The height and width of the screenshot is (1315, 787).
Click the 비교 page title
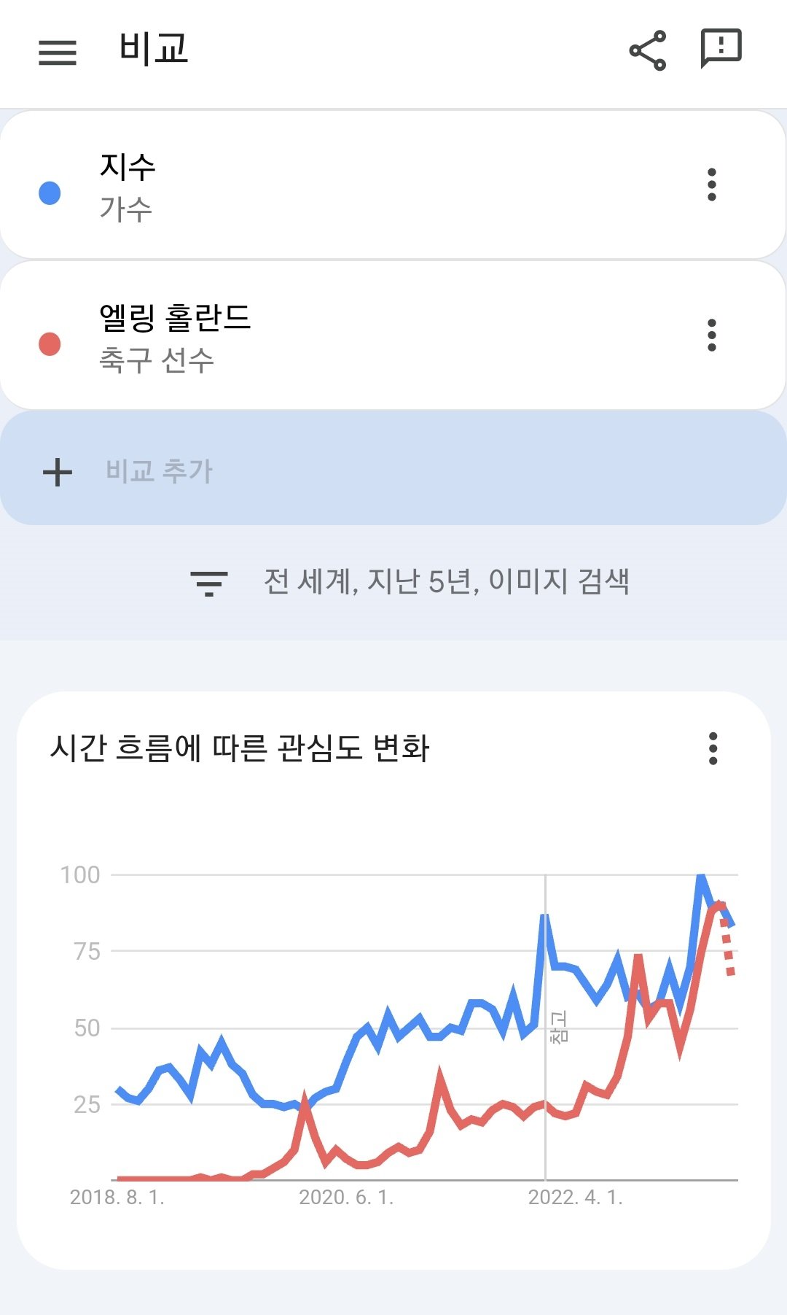[154, 50]
